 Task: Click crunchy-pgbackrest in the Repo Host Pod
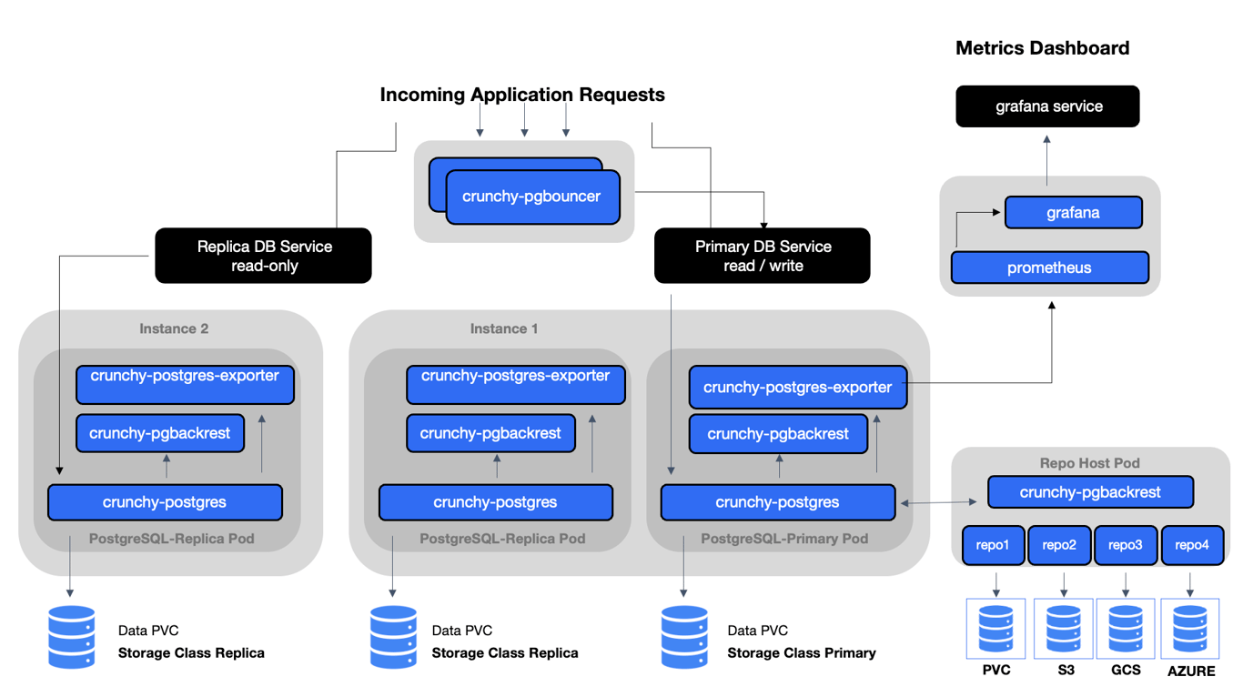(x=1090, y=492)
